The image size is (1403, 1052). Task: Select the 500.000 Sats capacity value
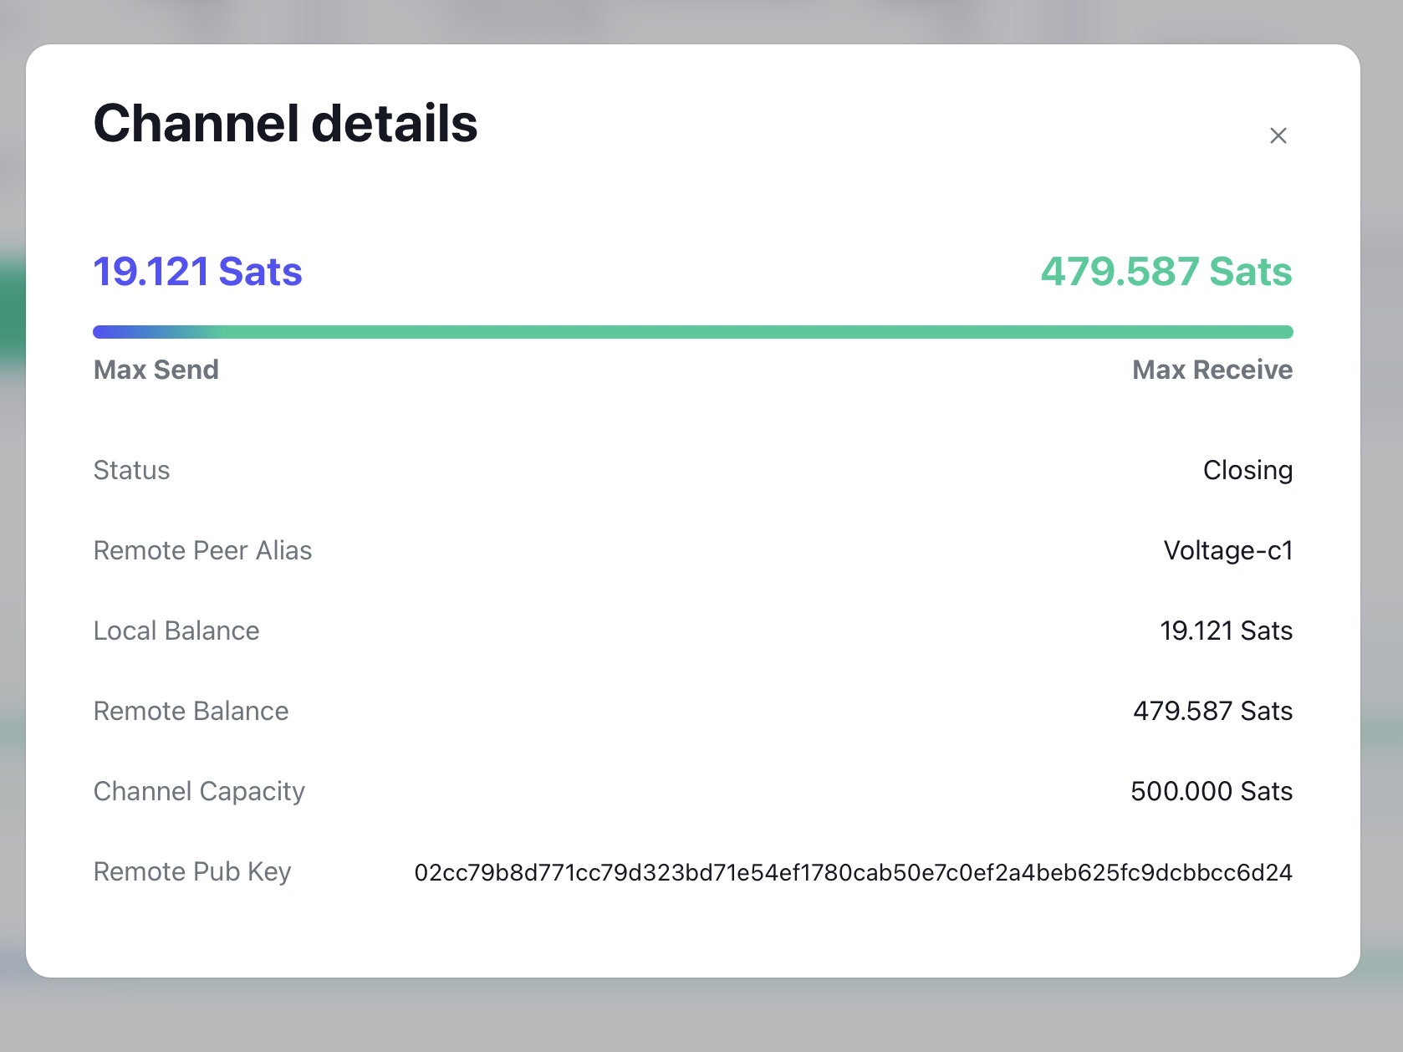1211,791
